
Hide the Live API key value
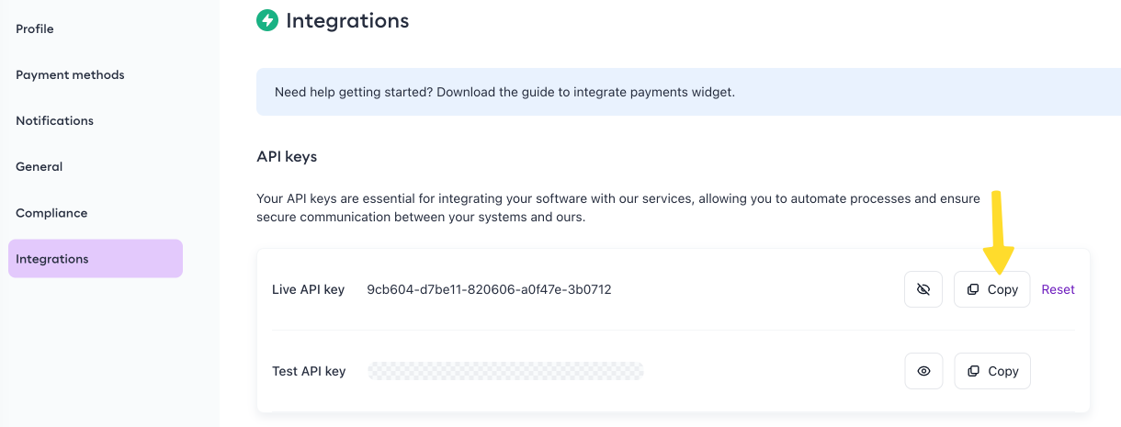pos(923,289)
